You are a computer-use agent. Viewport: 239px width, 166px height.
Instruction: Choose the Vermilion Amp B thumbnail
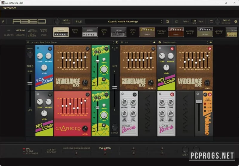pos(176,32)
